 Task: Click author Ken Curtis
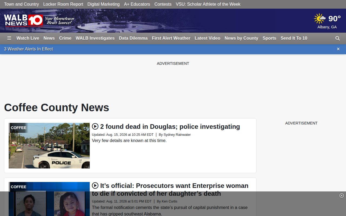tap(169, 201)
